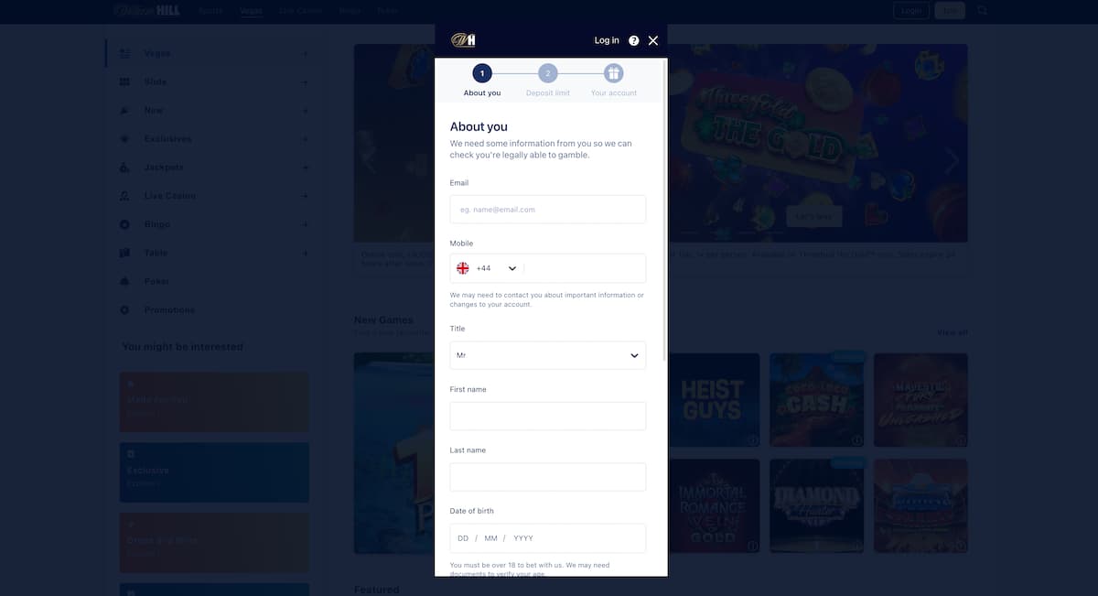Click the Promotions text in the sidebar
The height and width of the screenshot is (596, 1098).
(x=169, y=310)
